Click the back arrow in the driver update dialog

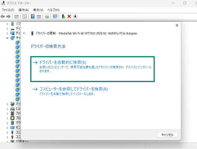click(24, 33)
